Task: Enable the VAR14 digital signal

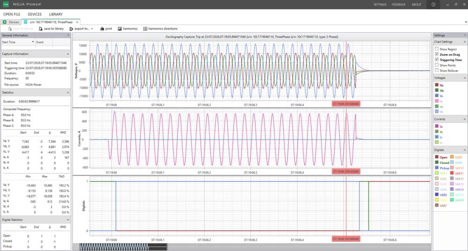Action: (452, 190)
